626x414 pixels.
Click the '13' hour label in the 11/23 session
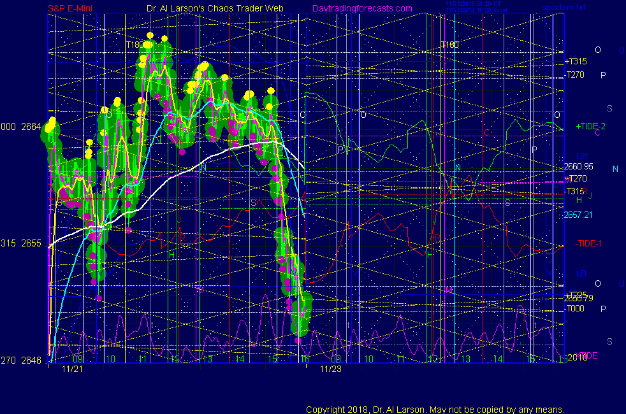tap(465, 359)
